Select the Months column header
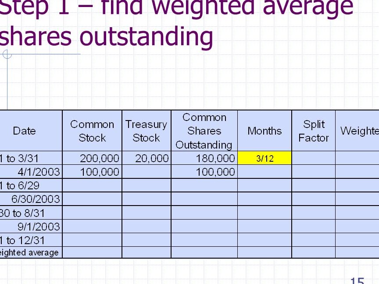This screenshot has width=379, height=284. tap(265, 131)
